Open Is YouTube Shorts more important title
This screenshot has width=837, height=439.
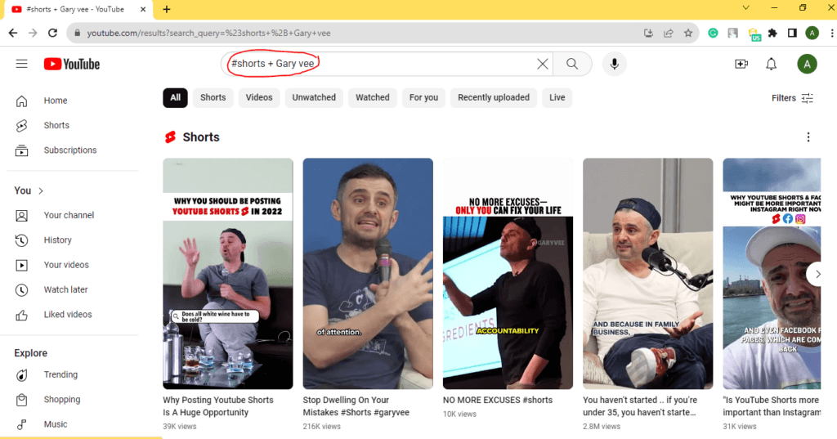(x=772, y=405)
